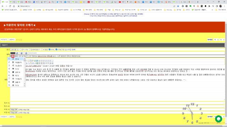The height and width of the screenshot is (127, 227).
Task: Click the bookmark star in the address bar
Action: pyautogui.click(x=178, y=6)
